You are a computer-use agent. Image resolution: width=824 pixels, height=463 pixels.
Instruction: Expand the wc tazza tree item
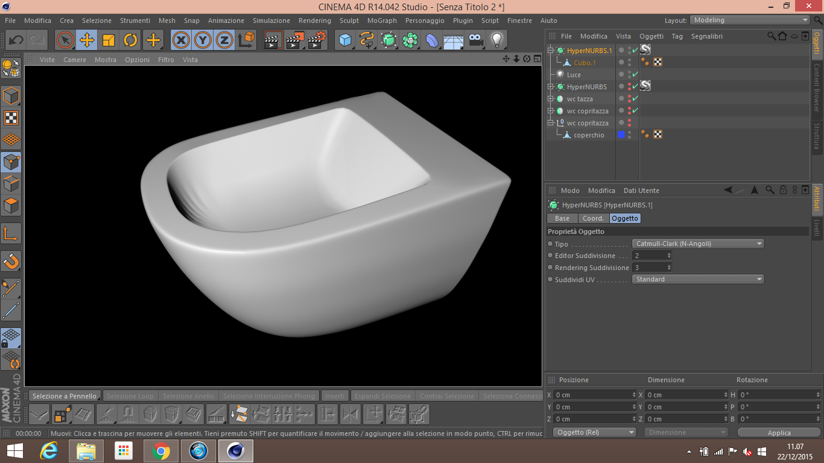[x=551, y=99]
